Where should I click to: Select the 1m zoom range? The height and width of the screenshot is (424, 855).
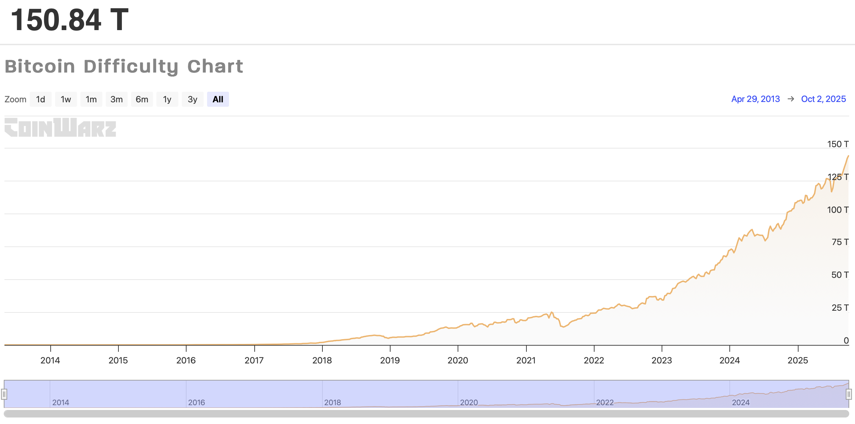pyautogui.click(x=91, y=99)
